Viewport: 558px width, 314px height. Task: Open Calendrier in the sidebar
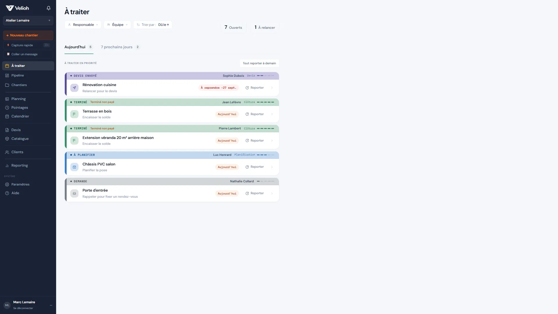click(x=28, y=116)
